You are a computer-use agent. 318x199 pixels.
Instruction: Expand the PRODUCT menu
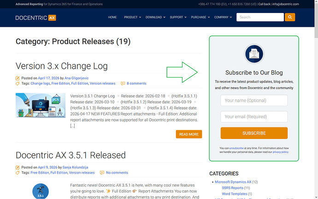point(132,17)
